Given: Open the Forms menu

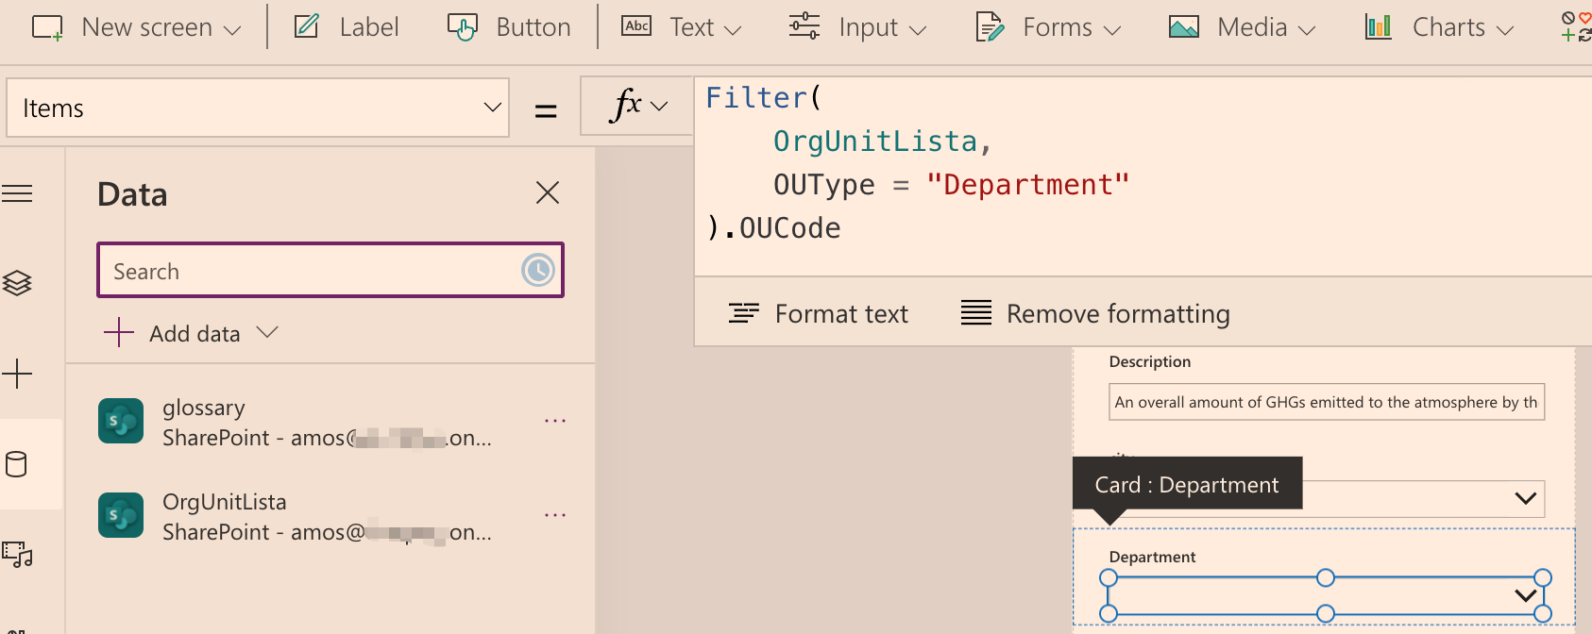Looking at the screenshot, I should tap(1048, 27).
